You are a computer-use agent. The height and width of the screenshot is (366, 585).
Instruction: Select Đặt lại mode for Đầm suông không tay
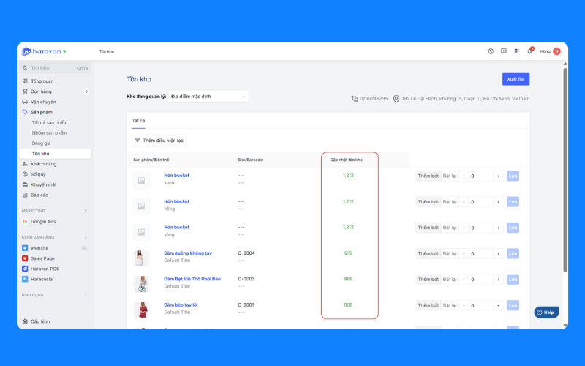(x=449, y=253)
